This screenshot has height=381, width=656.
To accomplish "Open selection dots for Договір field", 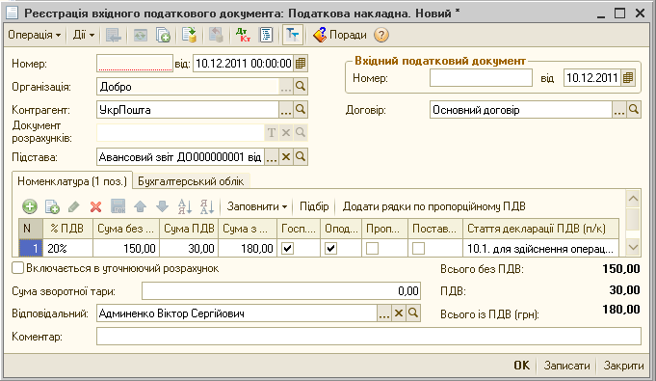I will click(619, 110).
